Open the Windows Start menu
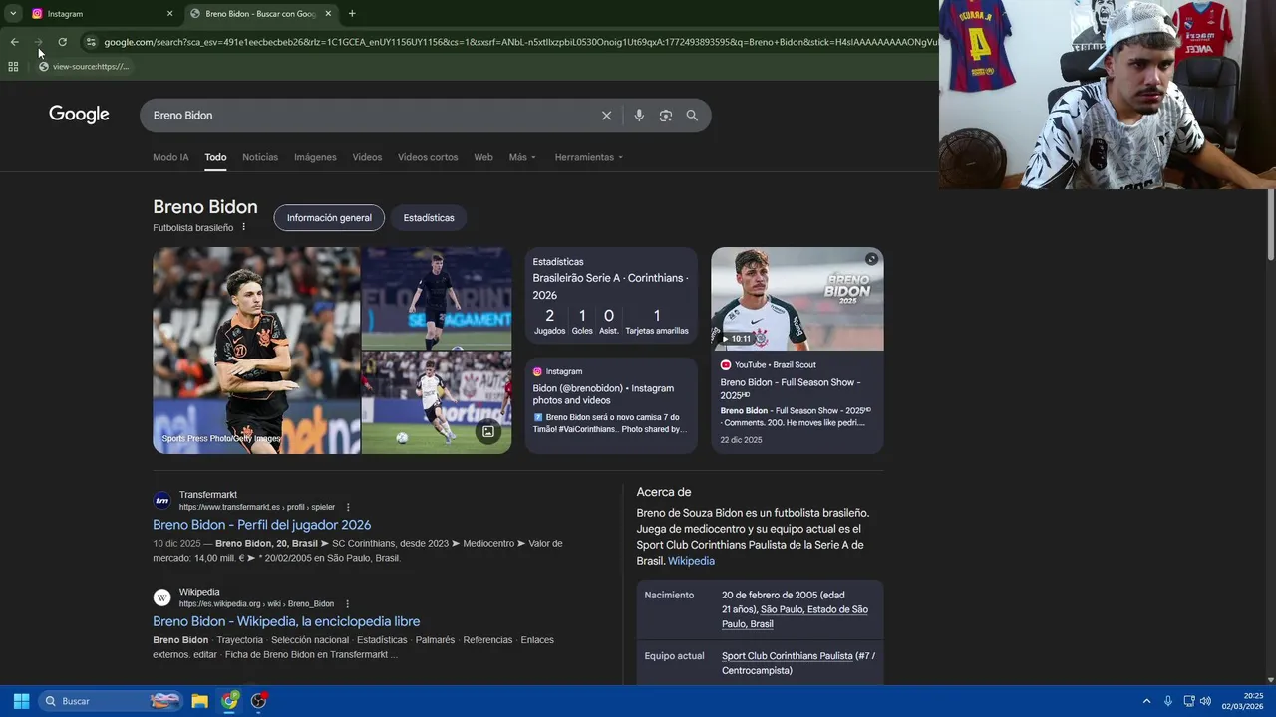1276x717 pixels. pos(21,701)
